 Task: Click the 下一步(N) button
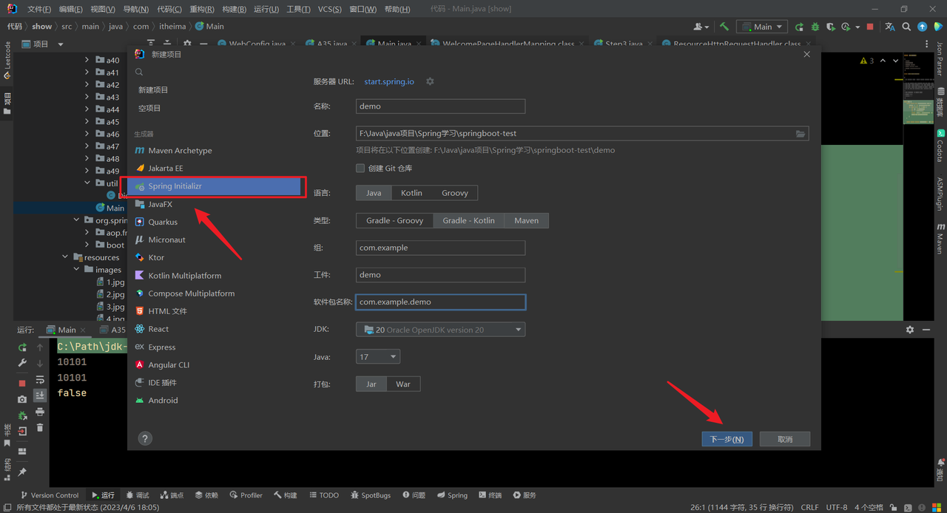point(727,439)
